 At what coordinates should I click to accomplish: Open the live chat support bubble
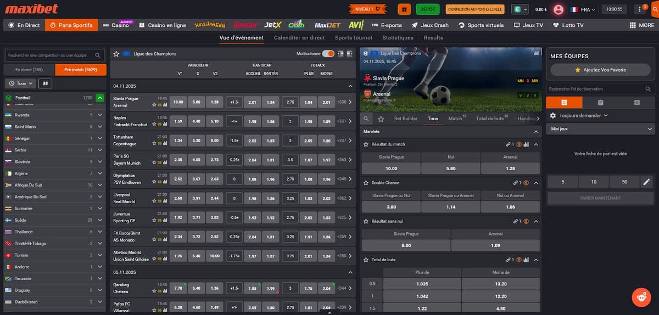(x=641, y=297)
